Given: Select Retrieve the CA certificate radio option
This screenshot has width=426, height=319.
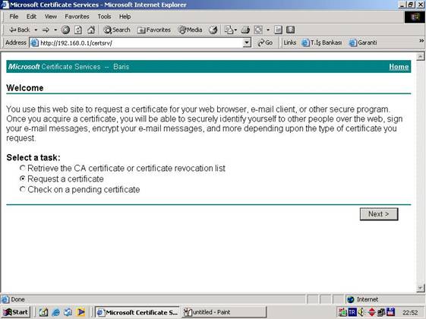Looking at the screenshot, I should 23,168.
